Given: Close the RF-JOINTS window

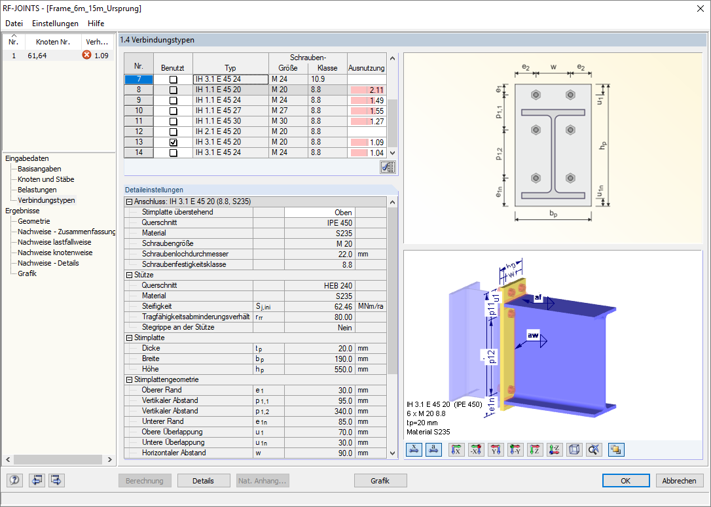Looking at the screenshot, I should click(700, 8).
